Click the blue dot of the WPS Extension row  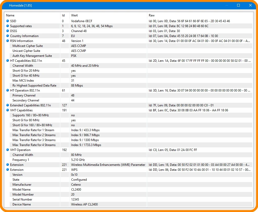pyautogui.click(x=7, y=169)
